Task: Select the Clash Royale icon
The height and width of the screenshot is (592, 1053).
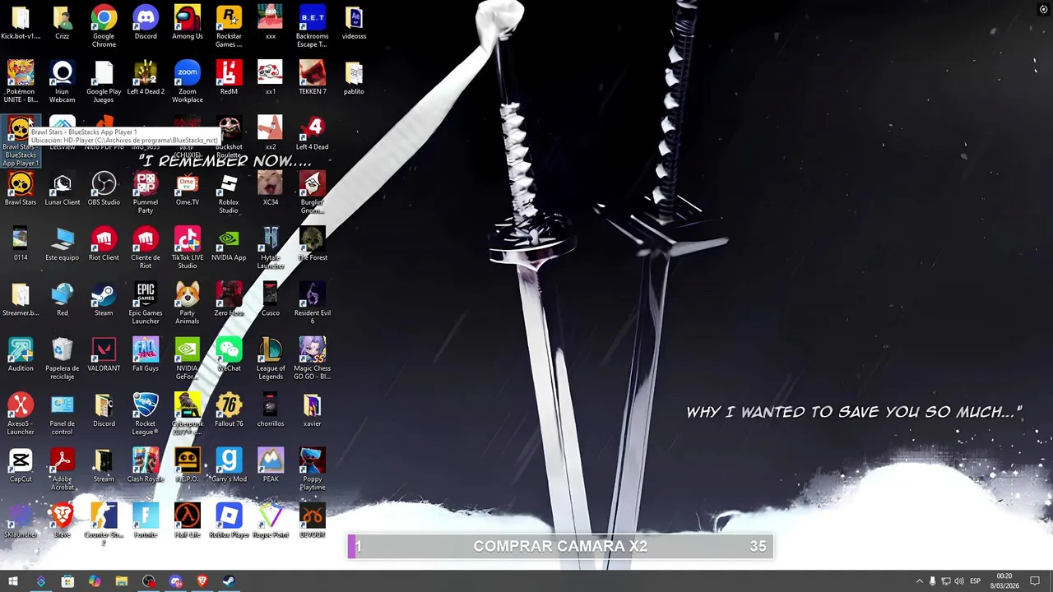Action: tap(146, 464)
